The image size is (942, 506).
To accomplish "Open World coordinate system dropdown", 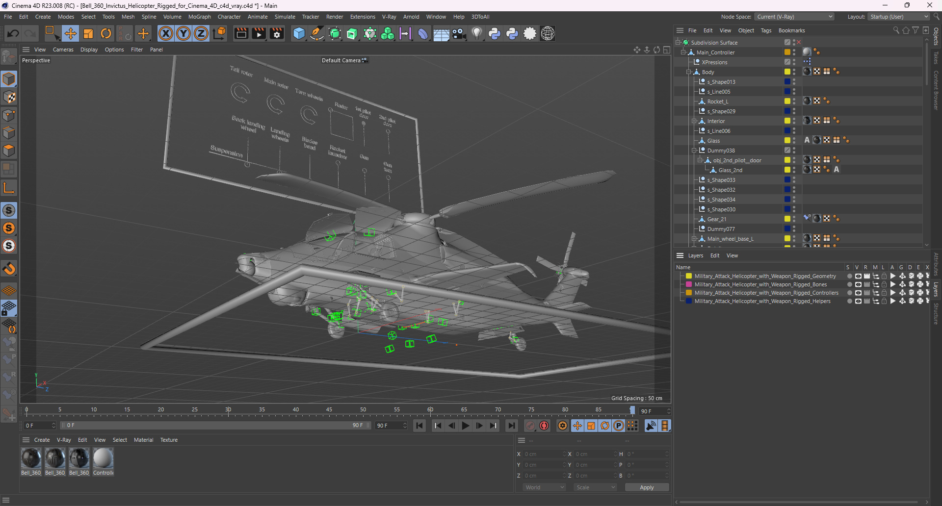I will click(544, 487).
